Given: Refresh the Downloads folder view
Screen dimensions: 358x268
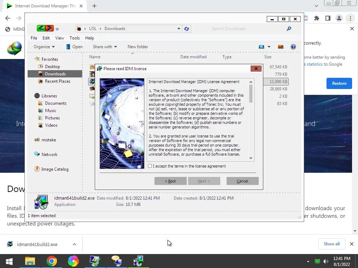Looking at the screenshot, I should (187, 29).
